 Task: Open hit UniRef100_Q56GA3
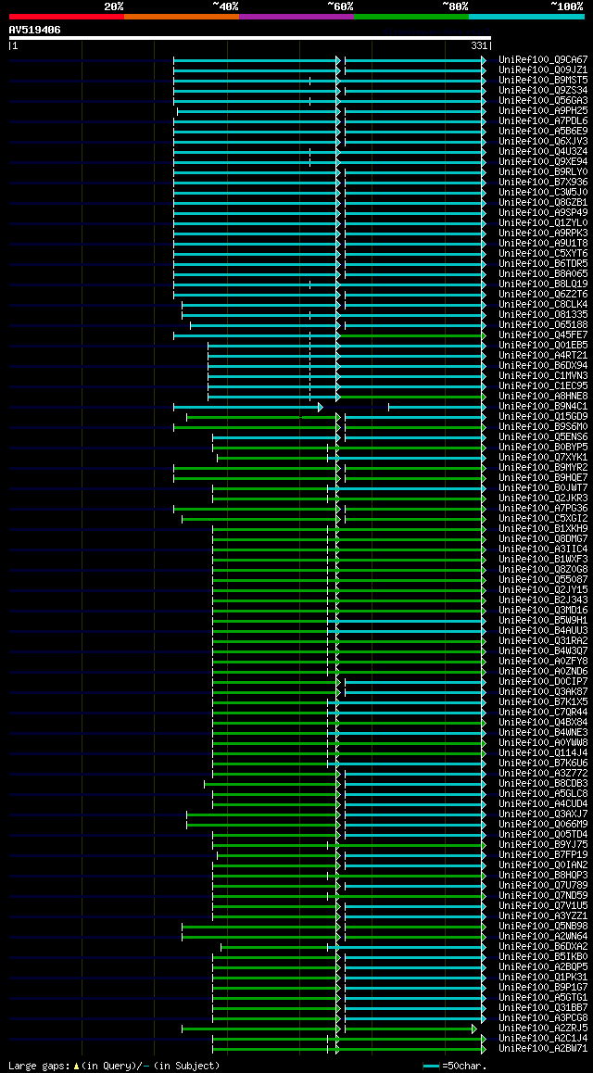(x=543, y=101)
